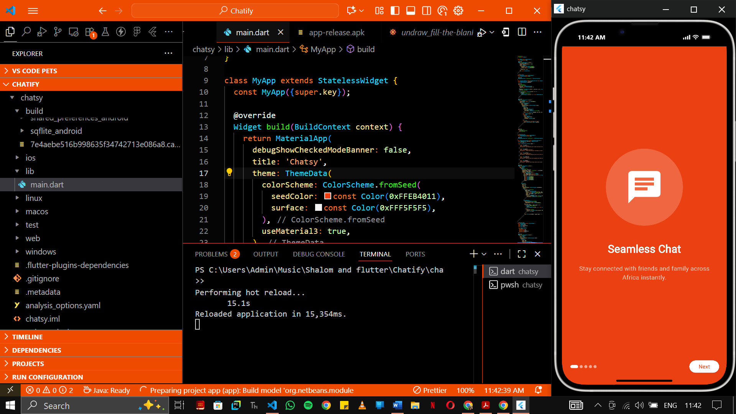Screen dimensions: 736x414
Task: Click the Chatify command center search box
Action: pyautogui.click(x=235, y=11)
